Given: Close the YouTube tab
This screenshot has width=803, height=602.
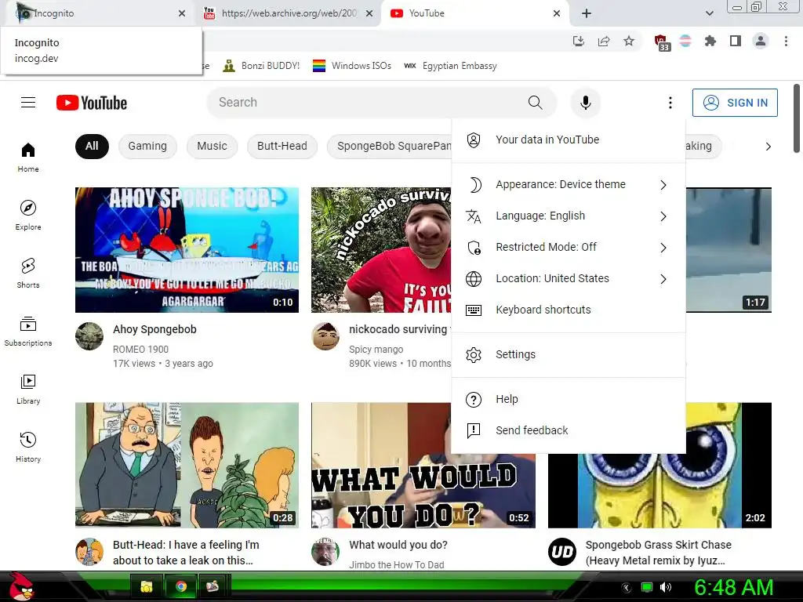Looking at the screenshot, I should pyautogui.click(x=557, y=13).
